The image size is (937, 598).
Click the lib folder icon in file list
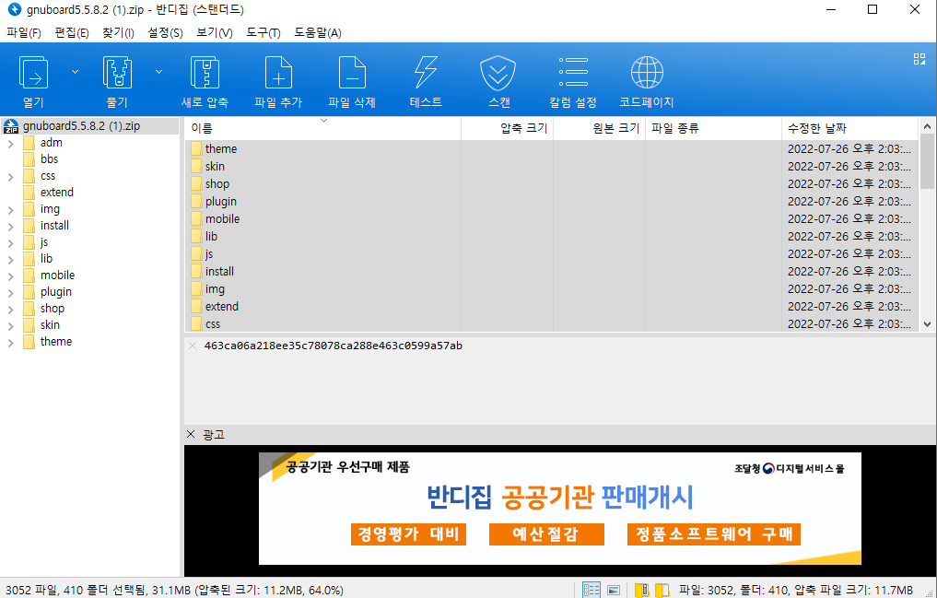(196, 237)
